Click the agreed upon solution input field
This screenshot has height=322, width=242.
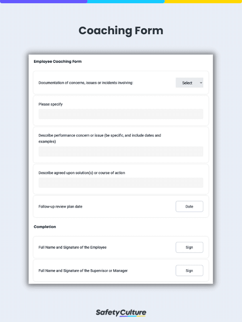click(x=121, y=183)
